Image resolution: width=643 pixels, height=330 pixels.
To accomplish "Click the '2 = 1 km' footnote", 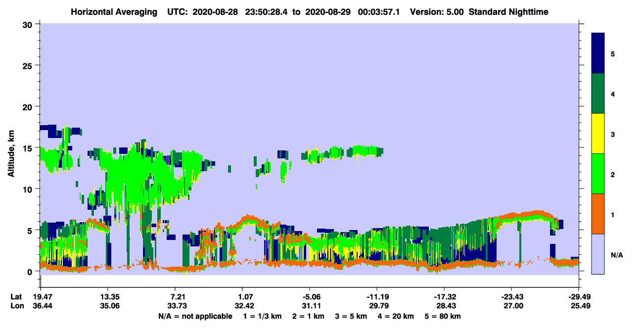I will pyautogui.click(x=309, y=316).
